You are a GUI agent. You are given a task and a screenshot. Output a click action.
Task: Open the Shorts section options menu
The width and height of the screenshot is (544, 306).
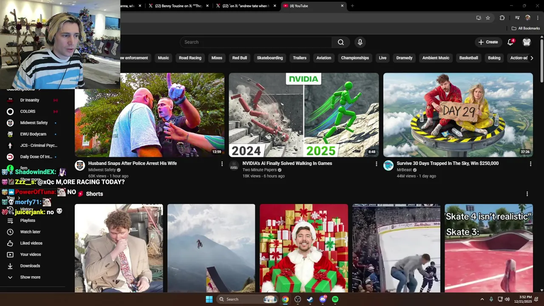point(527,194)
